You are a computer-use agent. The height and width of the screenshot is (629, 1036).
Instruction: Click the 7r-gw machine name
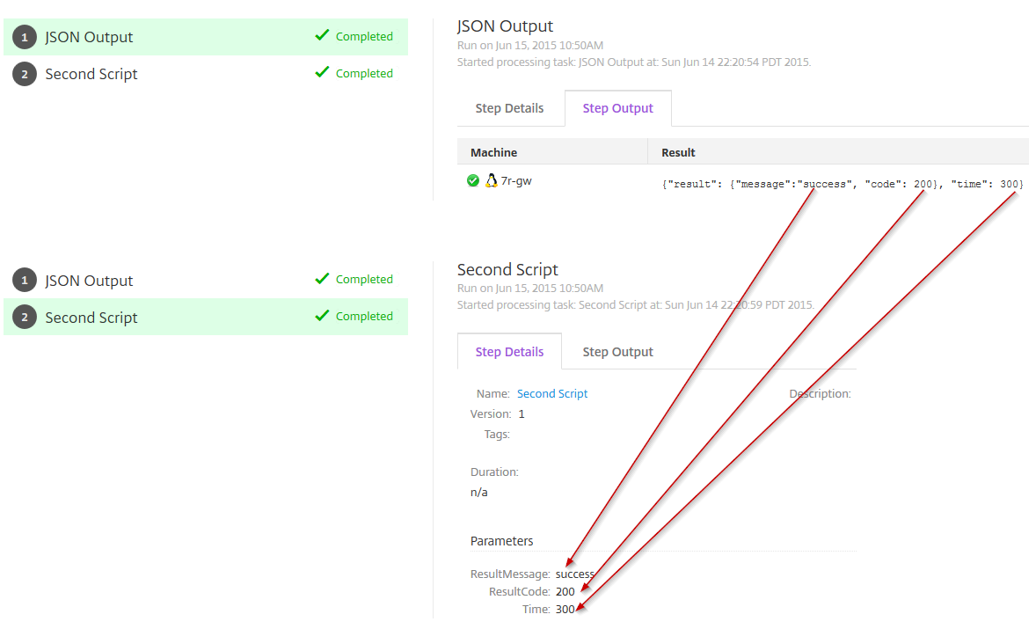click(x=516, y=180)
